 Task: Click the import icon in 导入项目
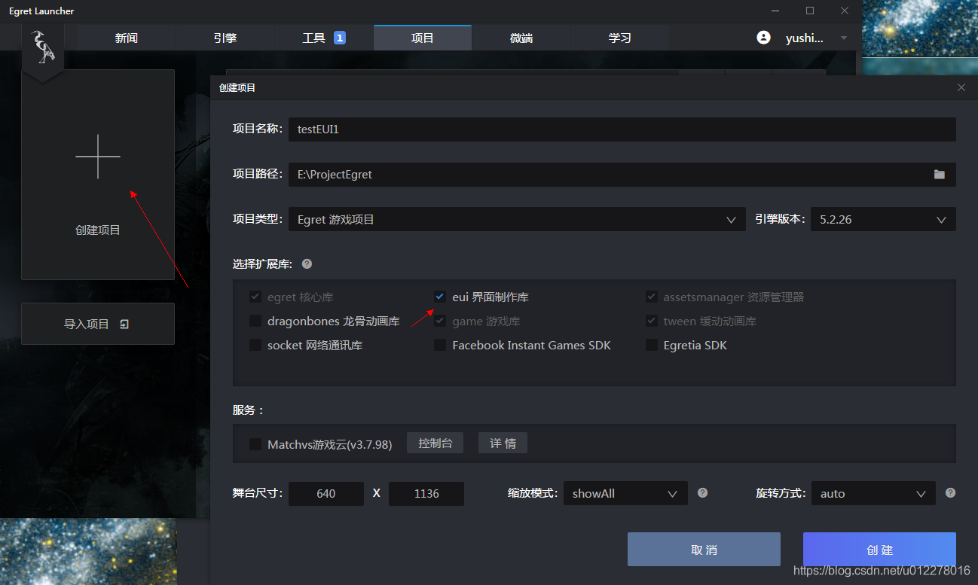pyautogui.click(x=124, y=323)
